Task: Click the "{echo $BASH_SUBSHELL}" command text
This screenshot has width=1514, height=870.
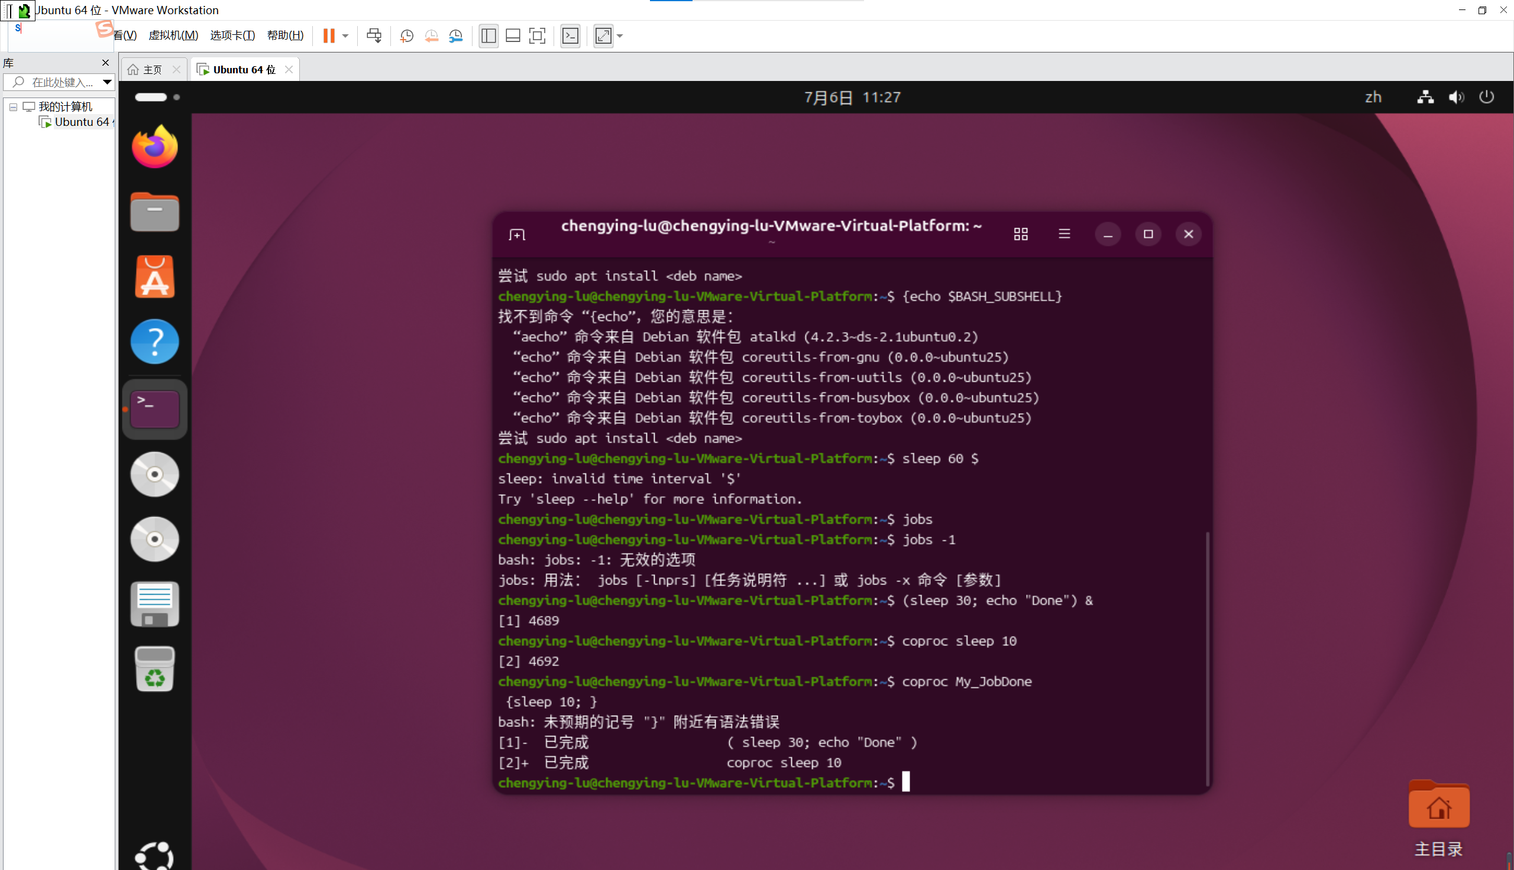Action: click(x=982, y=296)
